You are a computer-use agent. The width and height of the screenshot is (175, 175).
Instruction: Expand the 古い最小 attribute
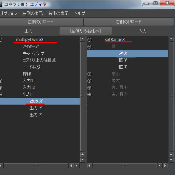[x=90, y=88]
